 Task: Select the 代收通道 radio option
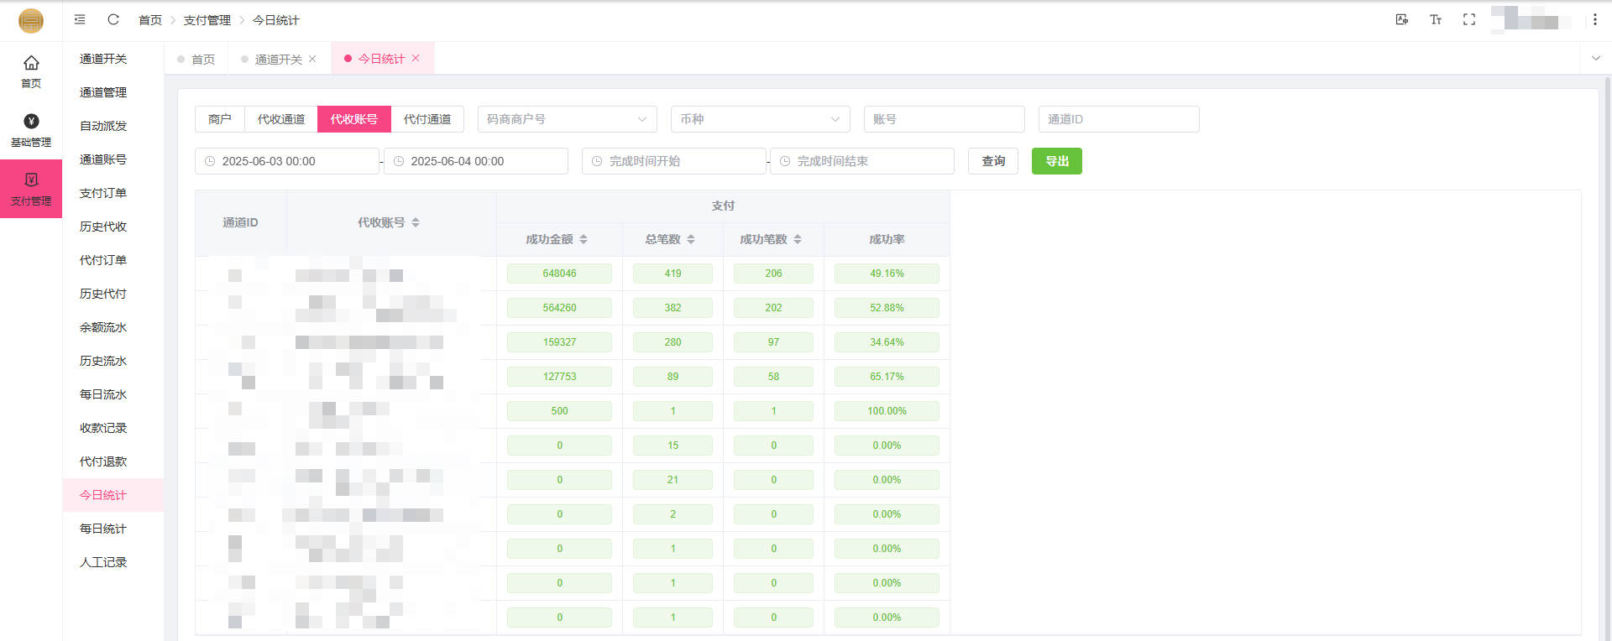[x=280, y=119]
